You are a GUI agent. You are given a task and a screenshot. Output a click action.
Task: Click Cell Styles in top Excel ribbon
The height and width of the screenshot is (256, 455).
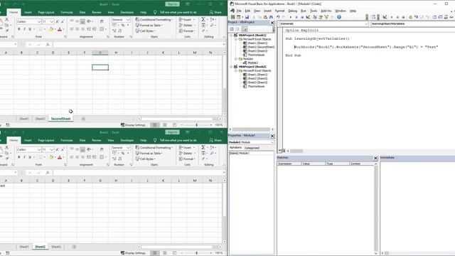pyautogui.click(x=145, y=31)
